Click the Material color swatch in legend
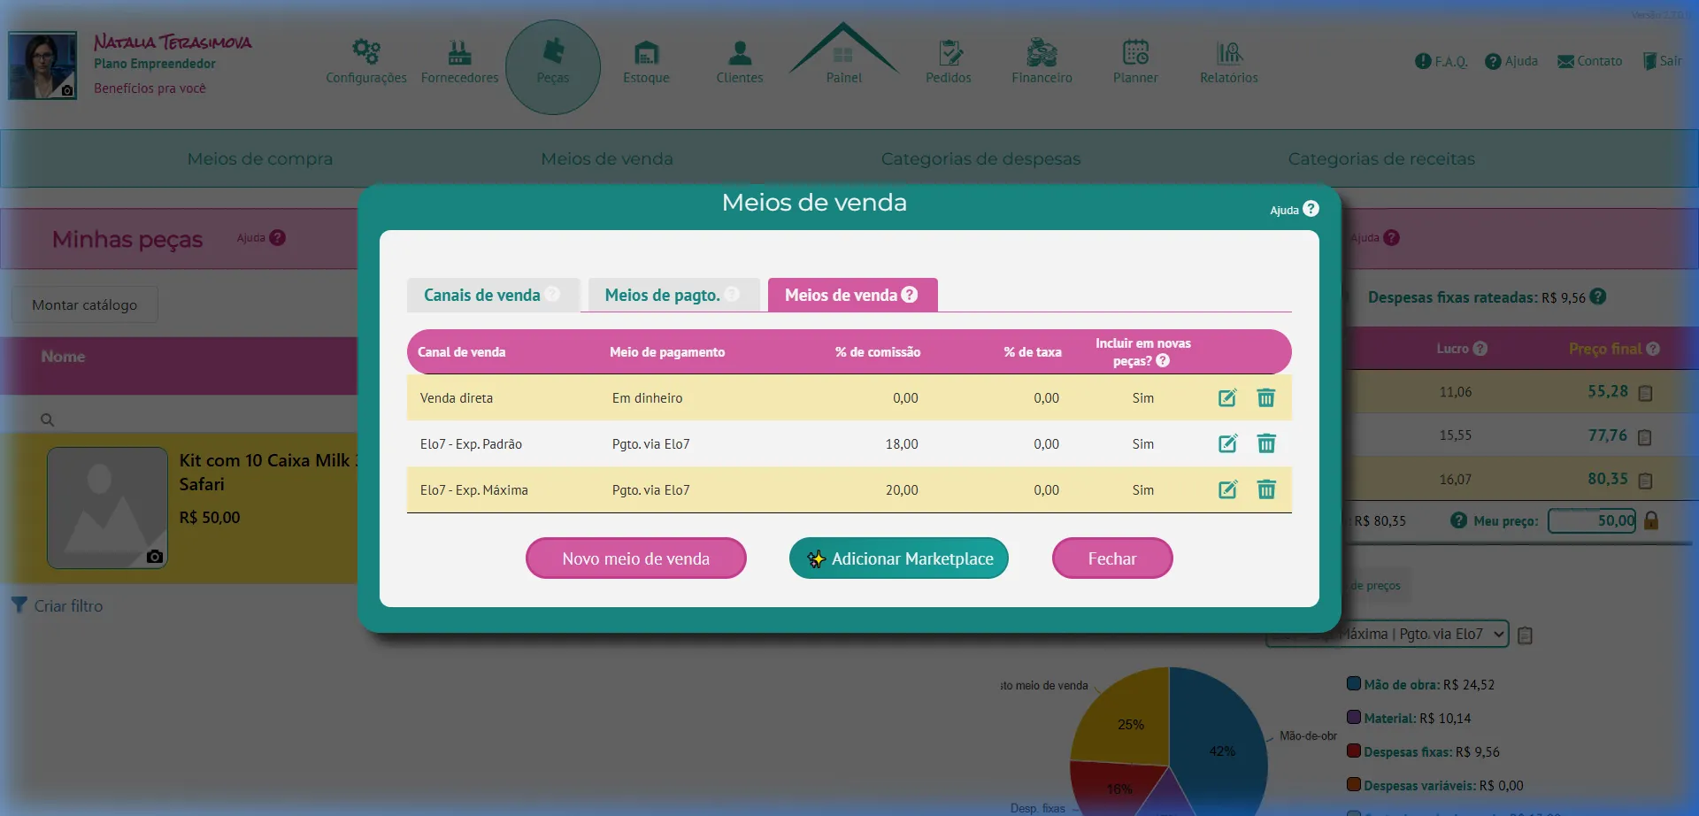 [1353, 717]
